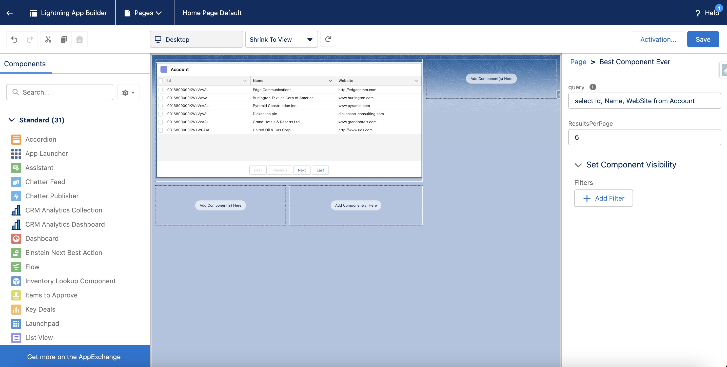
Task: Select the List View component icon
Action: pyautogui.click(x=16, y=338)
